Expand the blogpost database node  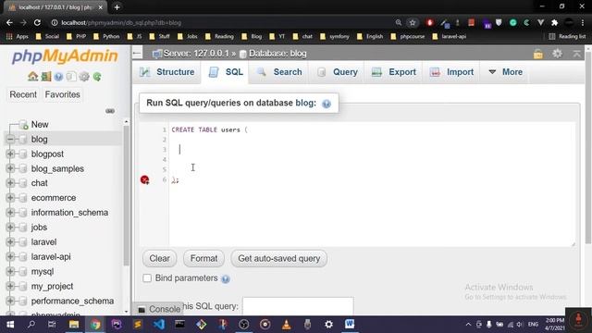click(x=10, y=154)
